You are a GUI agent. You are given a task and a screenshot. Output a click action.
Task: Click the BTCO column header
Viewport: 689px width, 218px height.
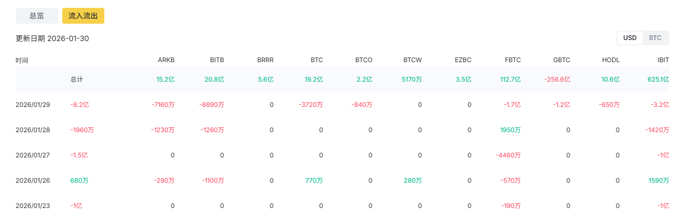tap(364, 60)
